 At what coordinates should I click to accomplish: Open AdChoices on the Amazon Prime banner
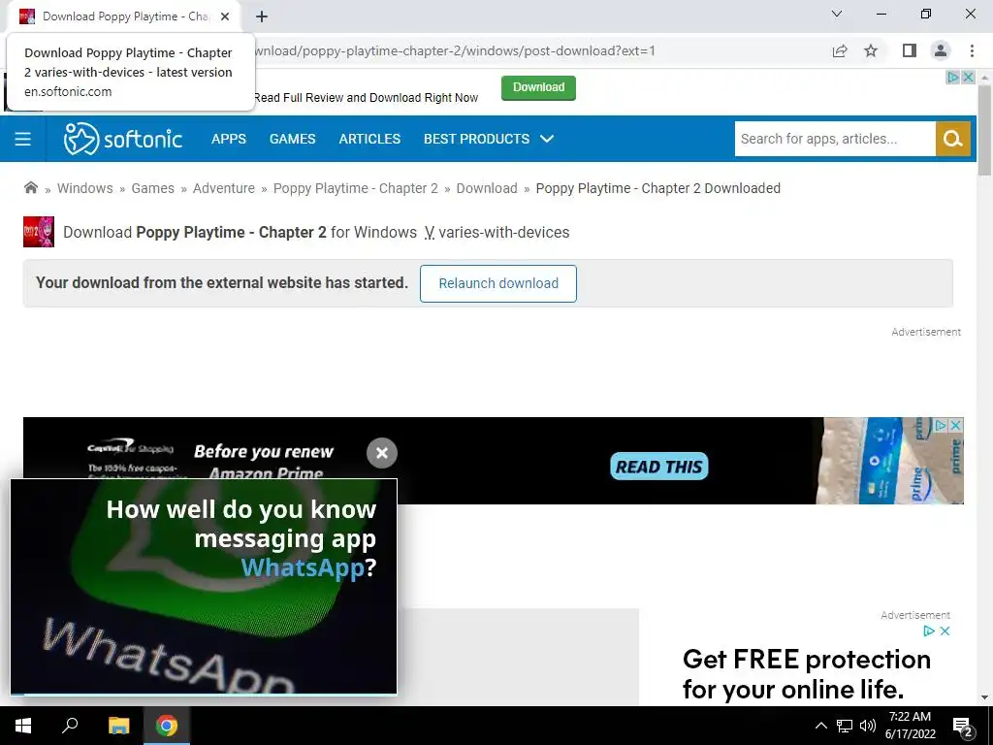click(x=942, y=425)
